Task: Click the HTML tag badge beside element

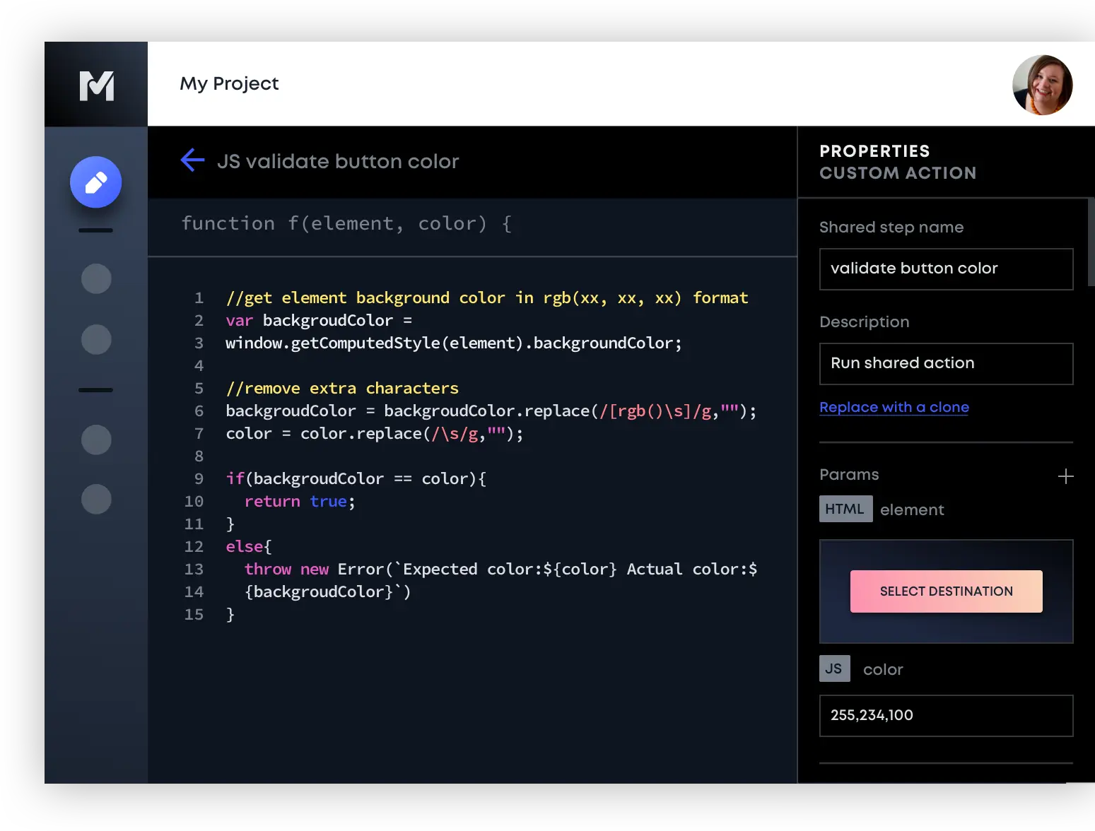Action: click(845, 509)
